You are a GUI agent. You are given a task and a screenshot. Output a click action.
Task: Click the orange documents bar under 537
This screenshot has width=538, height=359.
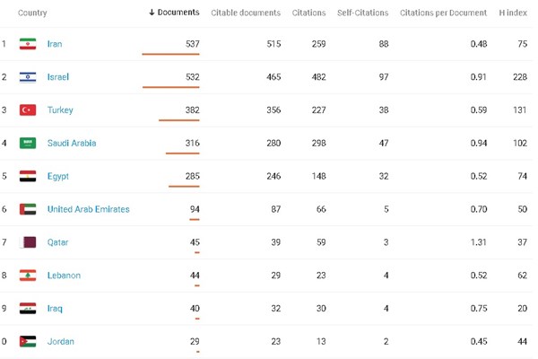click(x=170, y=54)
